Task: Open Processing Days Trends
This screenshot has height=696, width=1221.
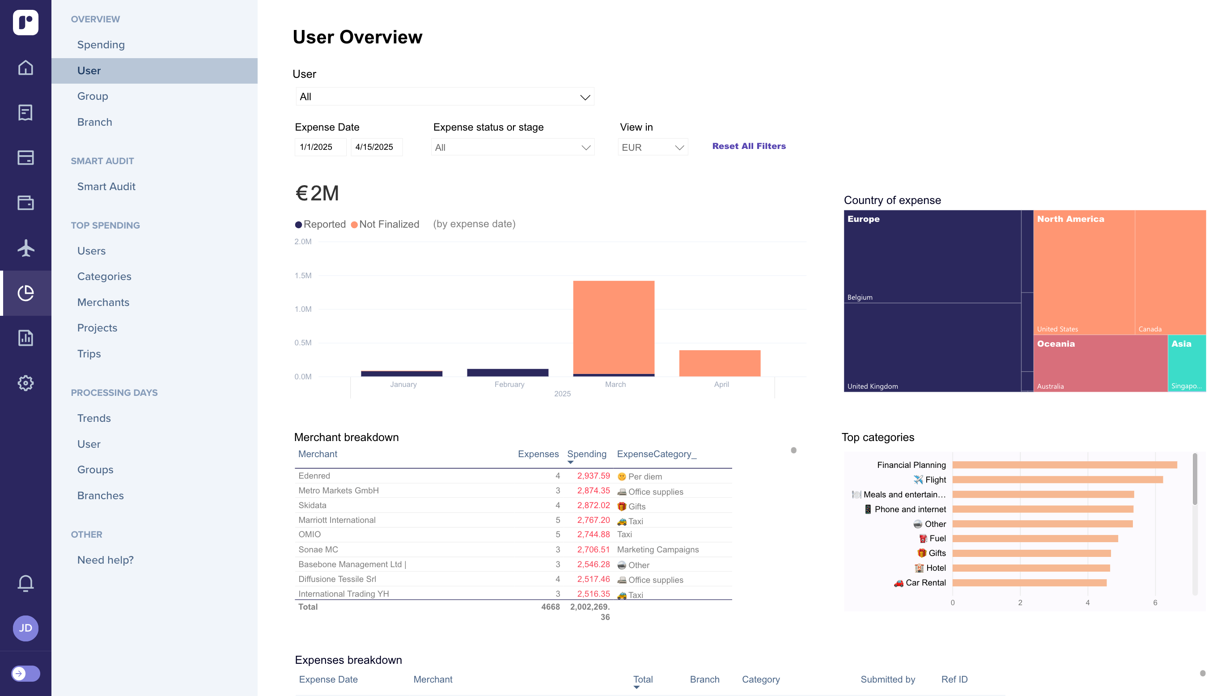Action: (93, 418)
